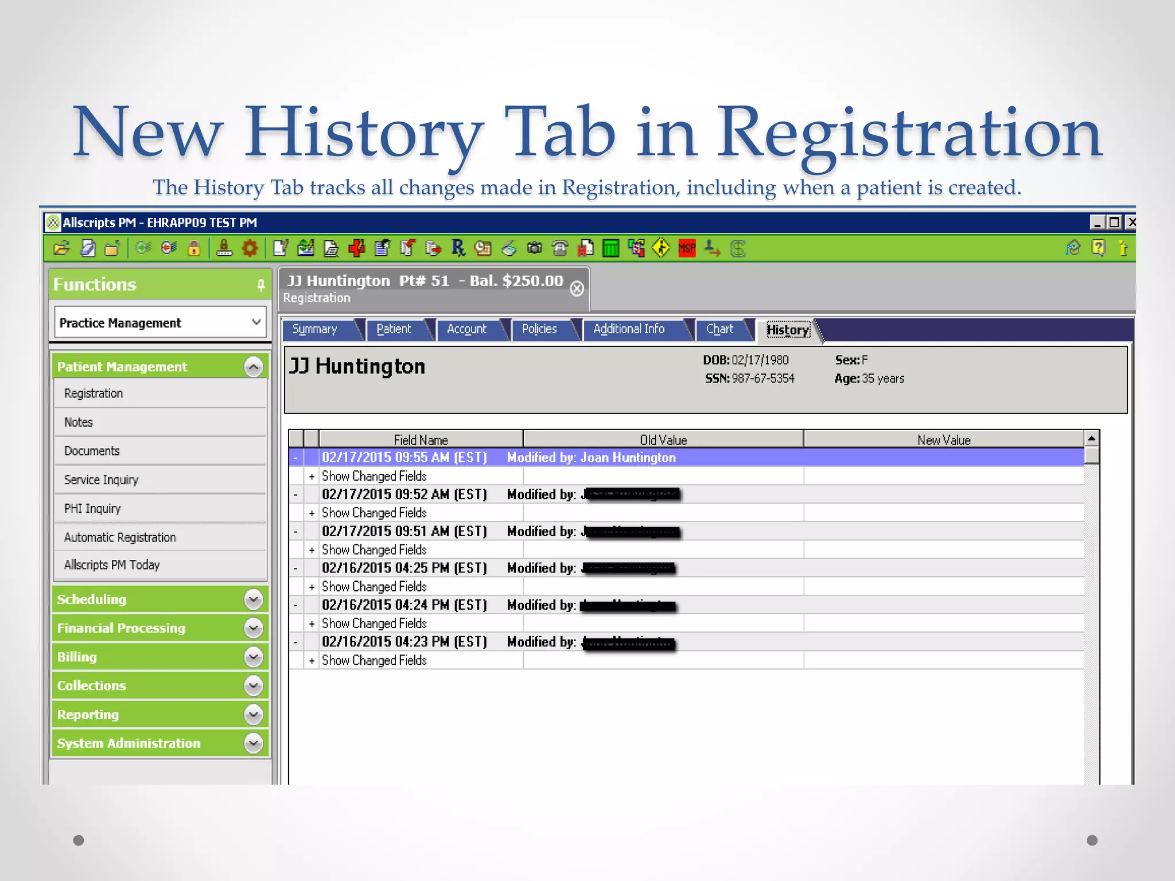Open the Practice Management dropdown
Viewport: 1175px width, 881px height.
161,322
